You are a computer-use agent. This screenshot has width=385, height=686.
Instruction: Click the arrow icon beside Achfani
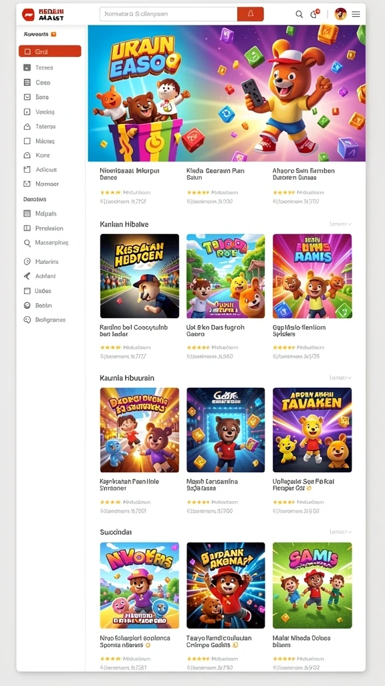tap(27, 276)
